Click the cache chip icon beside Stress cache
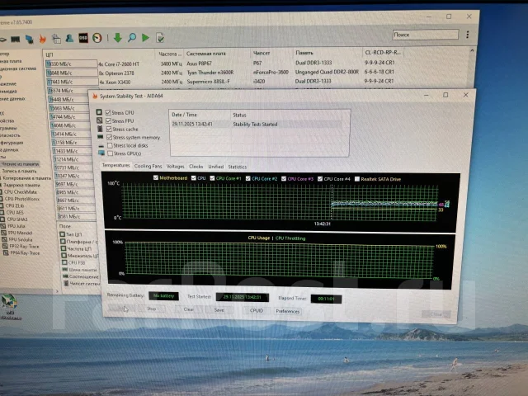The height and width of the screenshot is (396, 528). tap(100, 129)
